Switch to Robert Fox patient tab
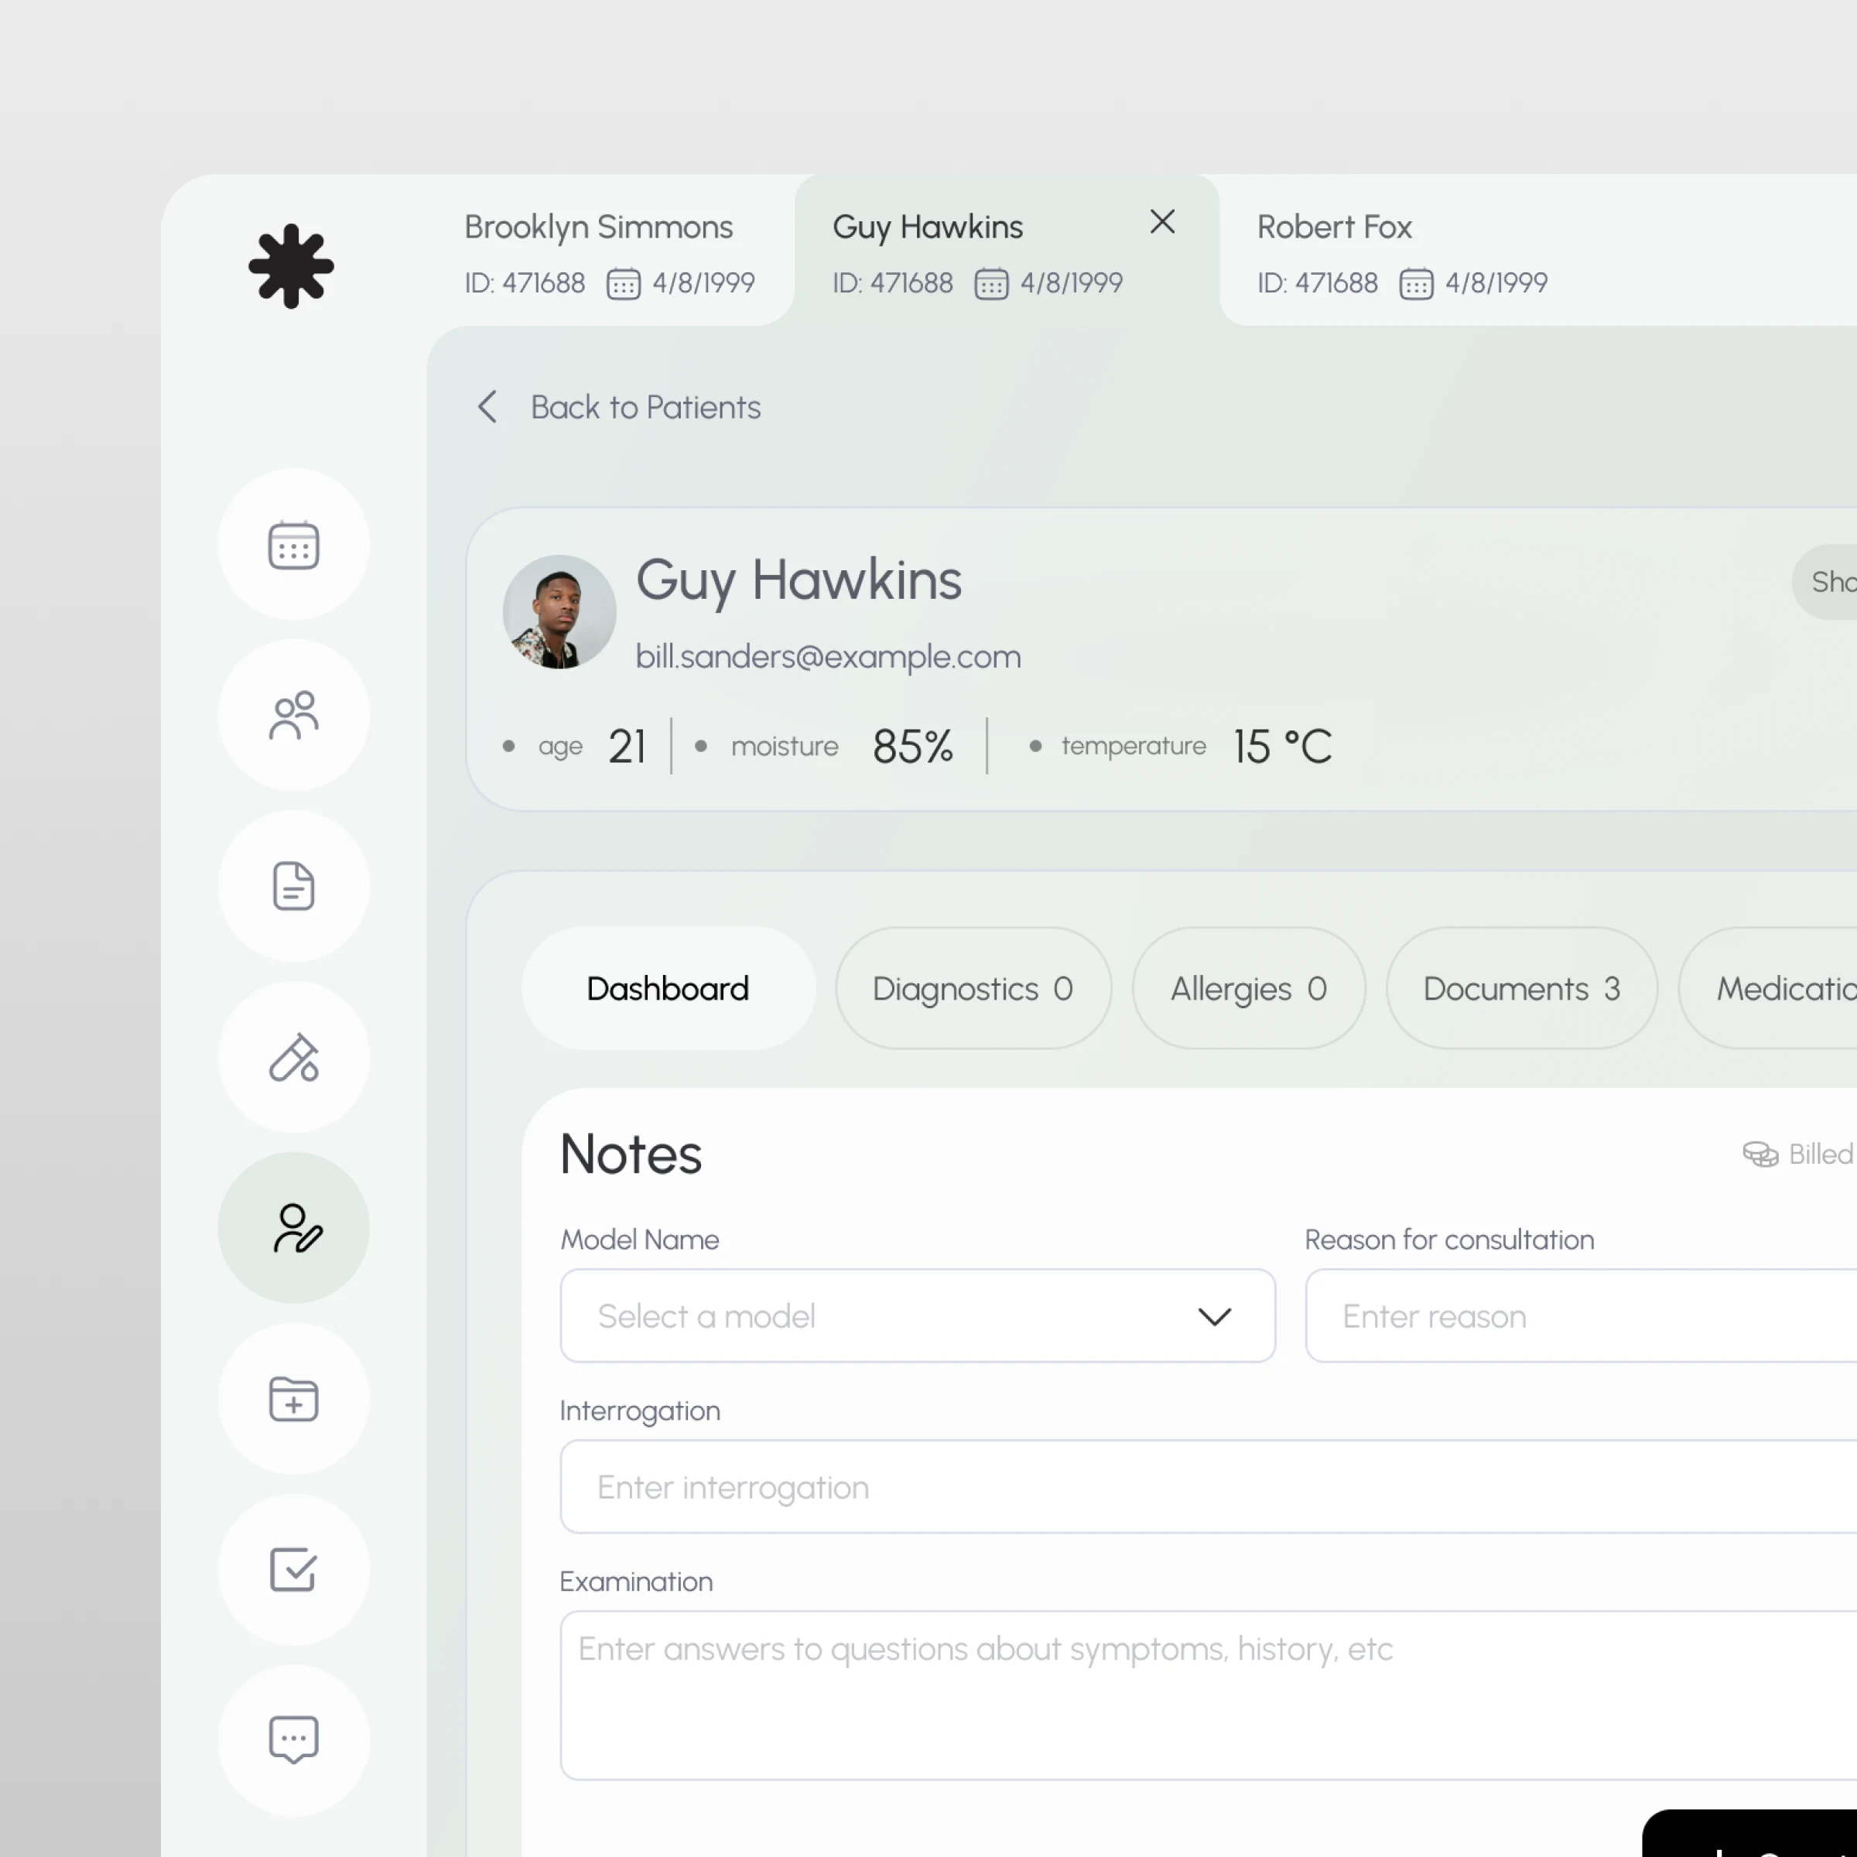1857x1857 pixels. tap(1401, 251)
